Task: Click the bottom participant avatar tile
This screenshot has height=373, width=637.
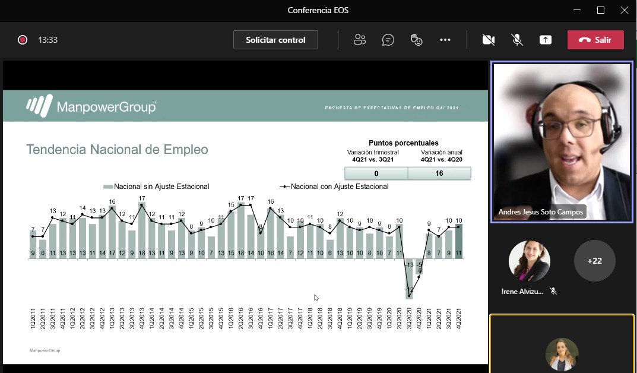Action: 562,353
